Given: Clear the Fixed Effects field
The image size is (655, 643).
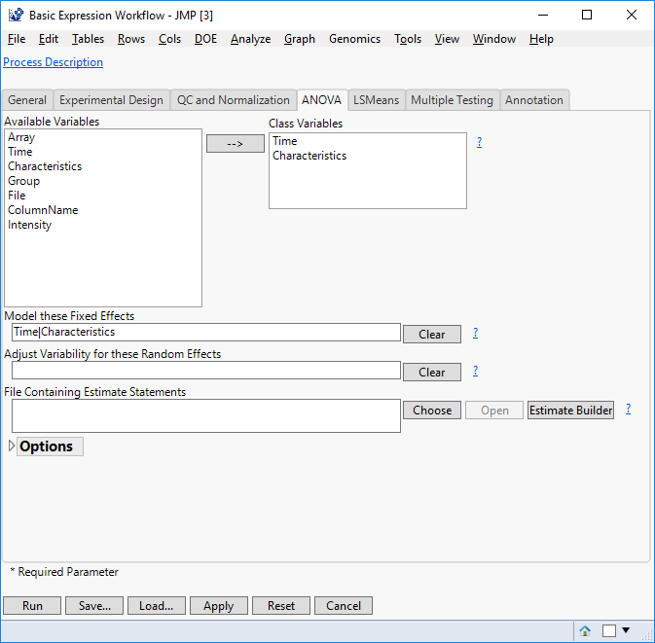Looking at the screenshot, I should coord(432,335).
